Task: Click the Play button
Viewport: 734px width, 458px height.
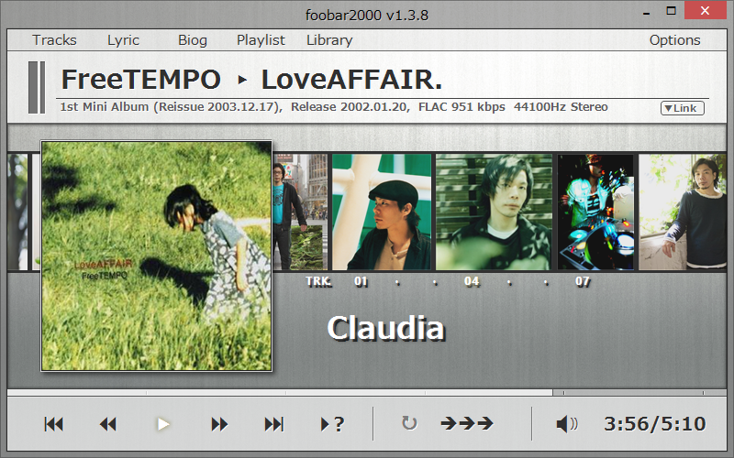Action: (x=163, y=424)
